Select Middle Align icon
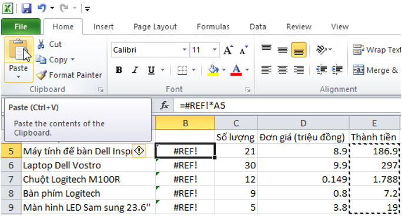 pos(283,49)
